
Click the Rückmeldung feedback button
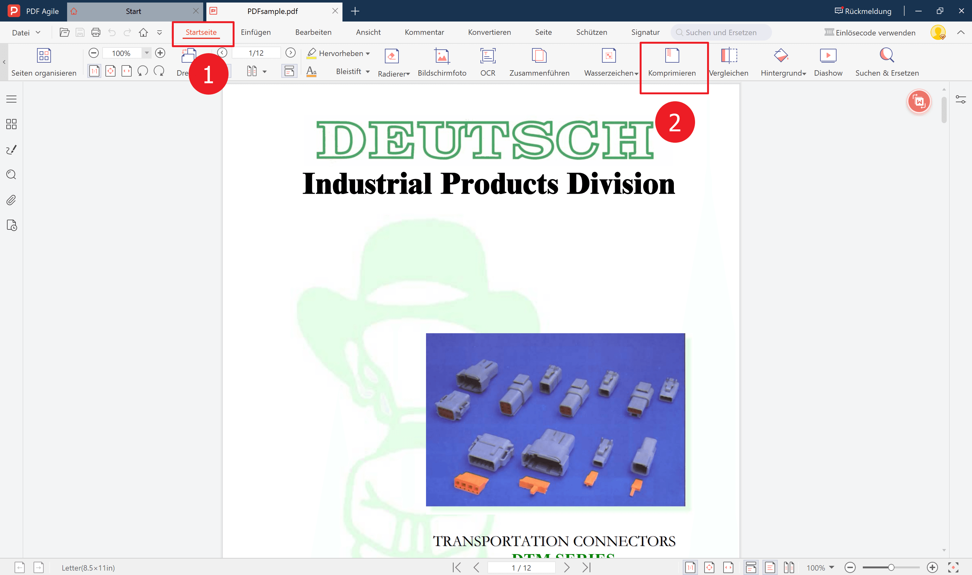[x=863, y=11]
